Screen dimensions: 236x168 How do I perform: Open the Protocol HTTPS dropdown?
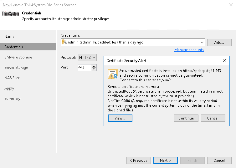click(87, 58)
